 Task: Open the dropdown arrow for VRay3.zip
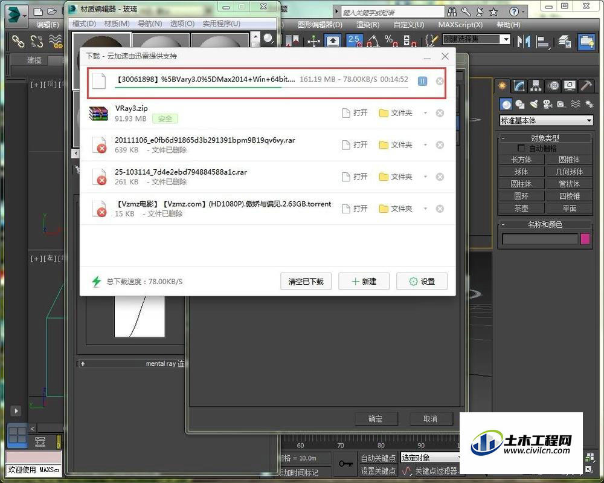tap(425, 113)
